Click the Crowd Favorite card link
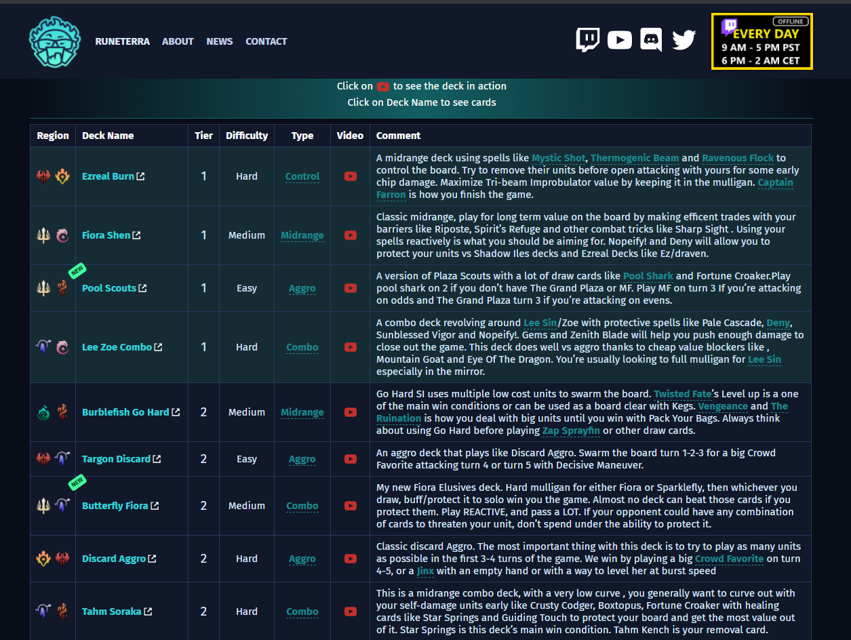The height and width of the screenshot is (640, 851). click(x=729, y=559)
